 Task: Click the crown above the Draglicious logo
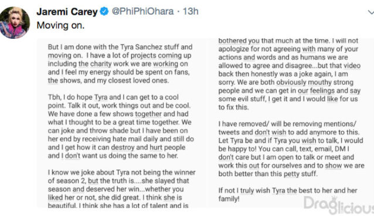pos(334,198)
